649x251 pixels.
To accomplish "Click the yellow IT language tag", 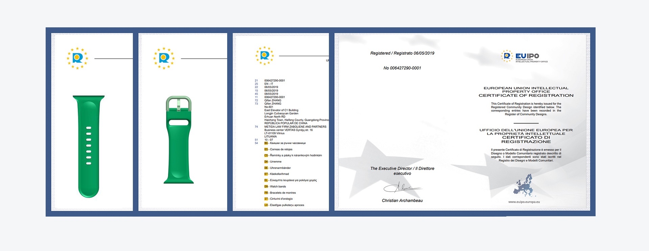I will [266, 199].
